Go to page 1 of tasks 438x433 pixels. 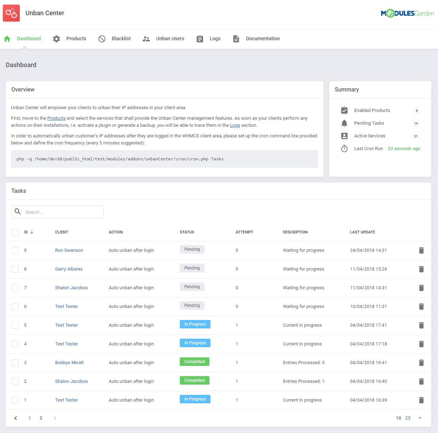point(30,418)
